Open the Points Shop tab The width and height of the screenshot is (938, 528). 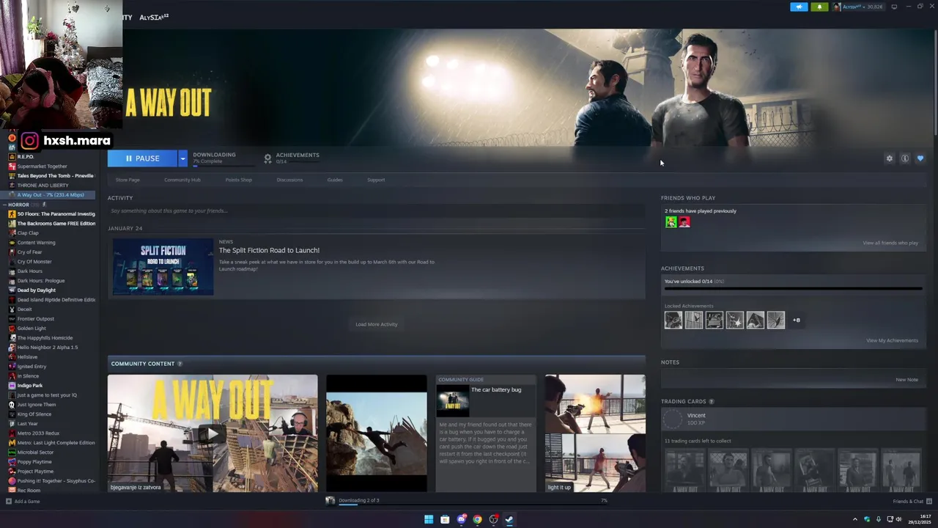pyautogui.click(x=239, y=180)
